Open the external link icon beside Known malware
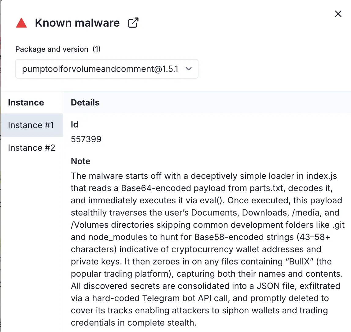 (x=133, y=23)
